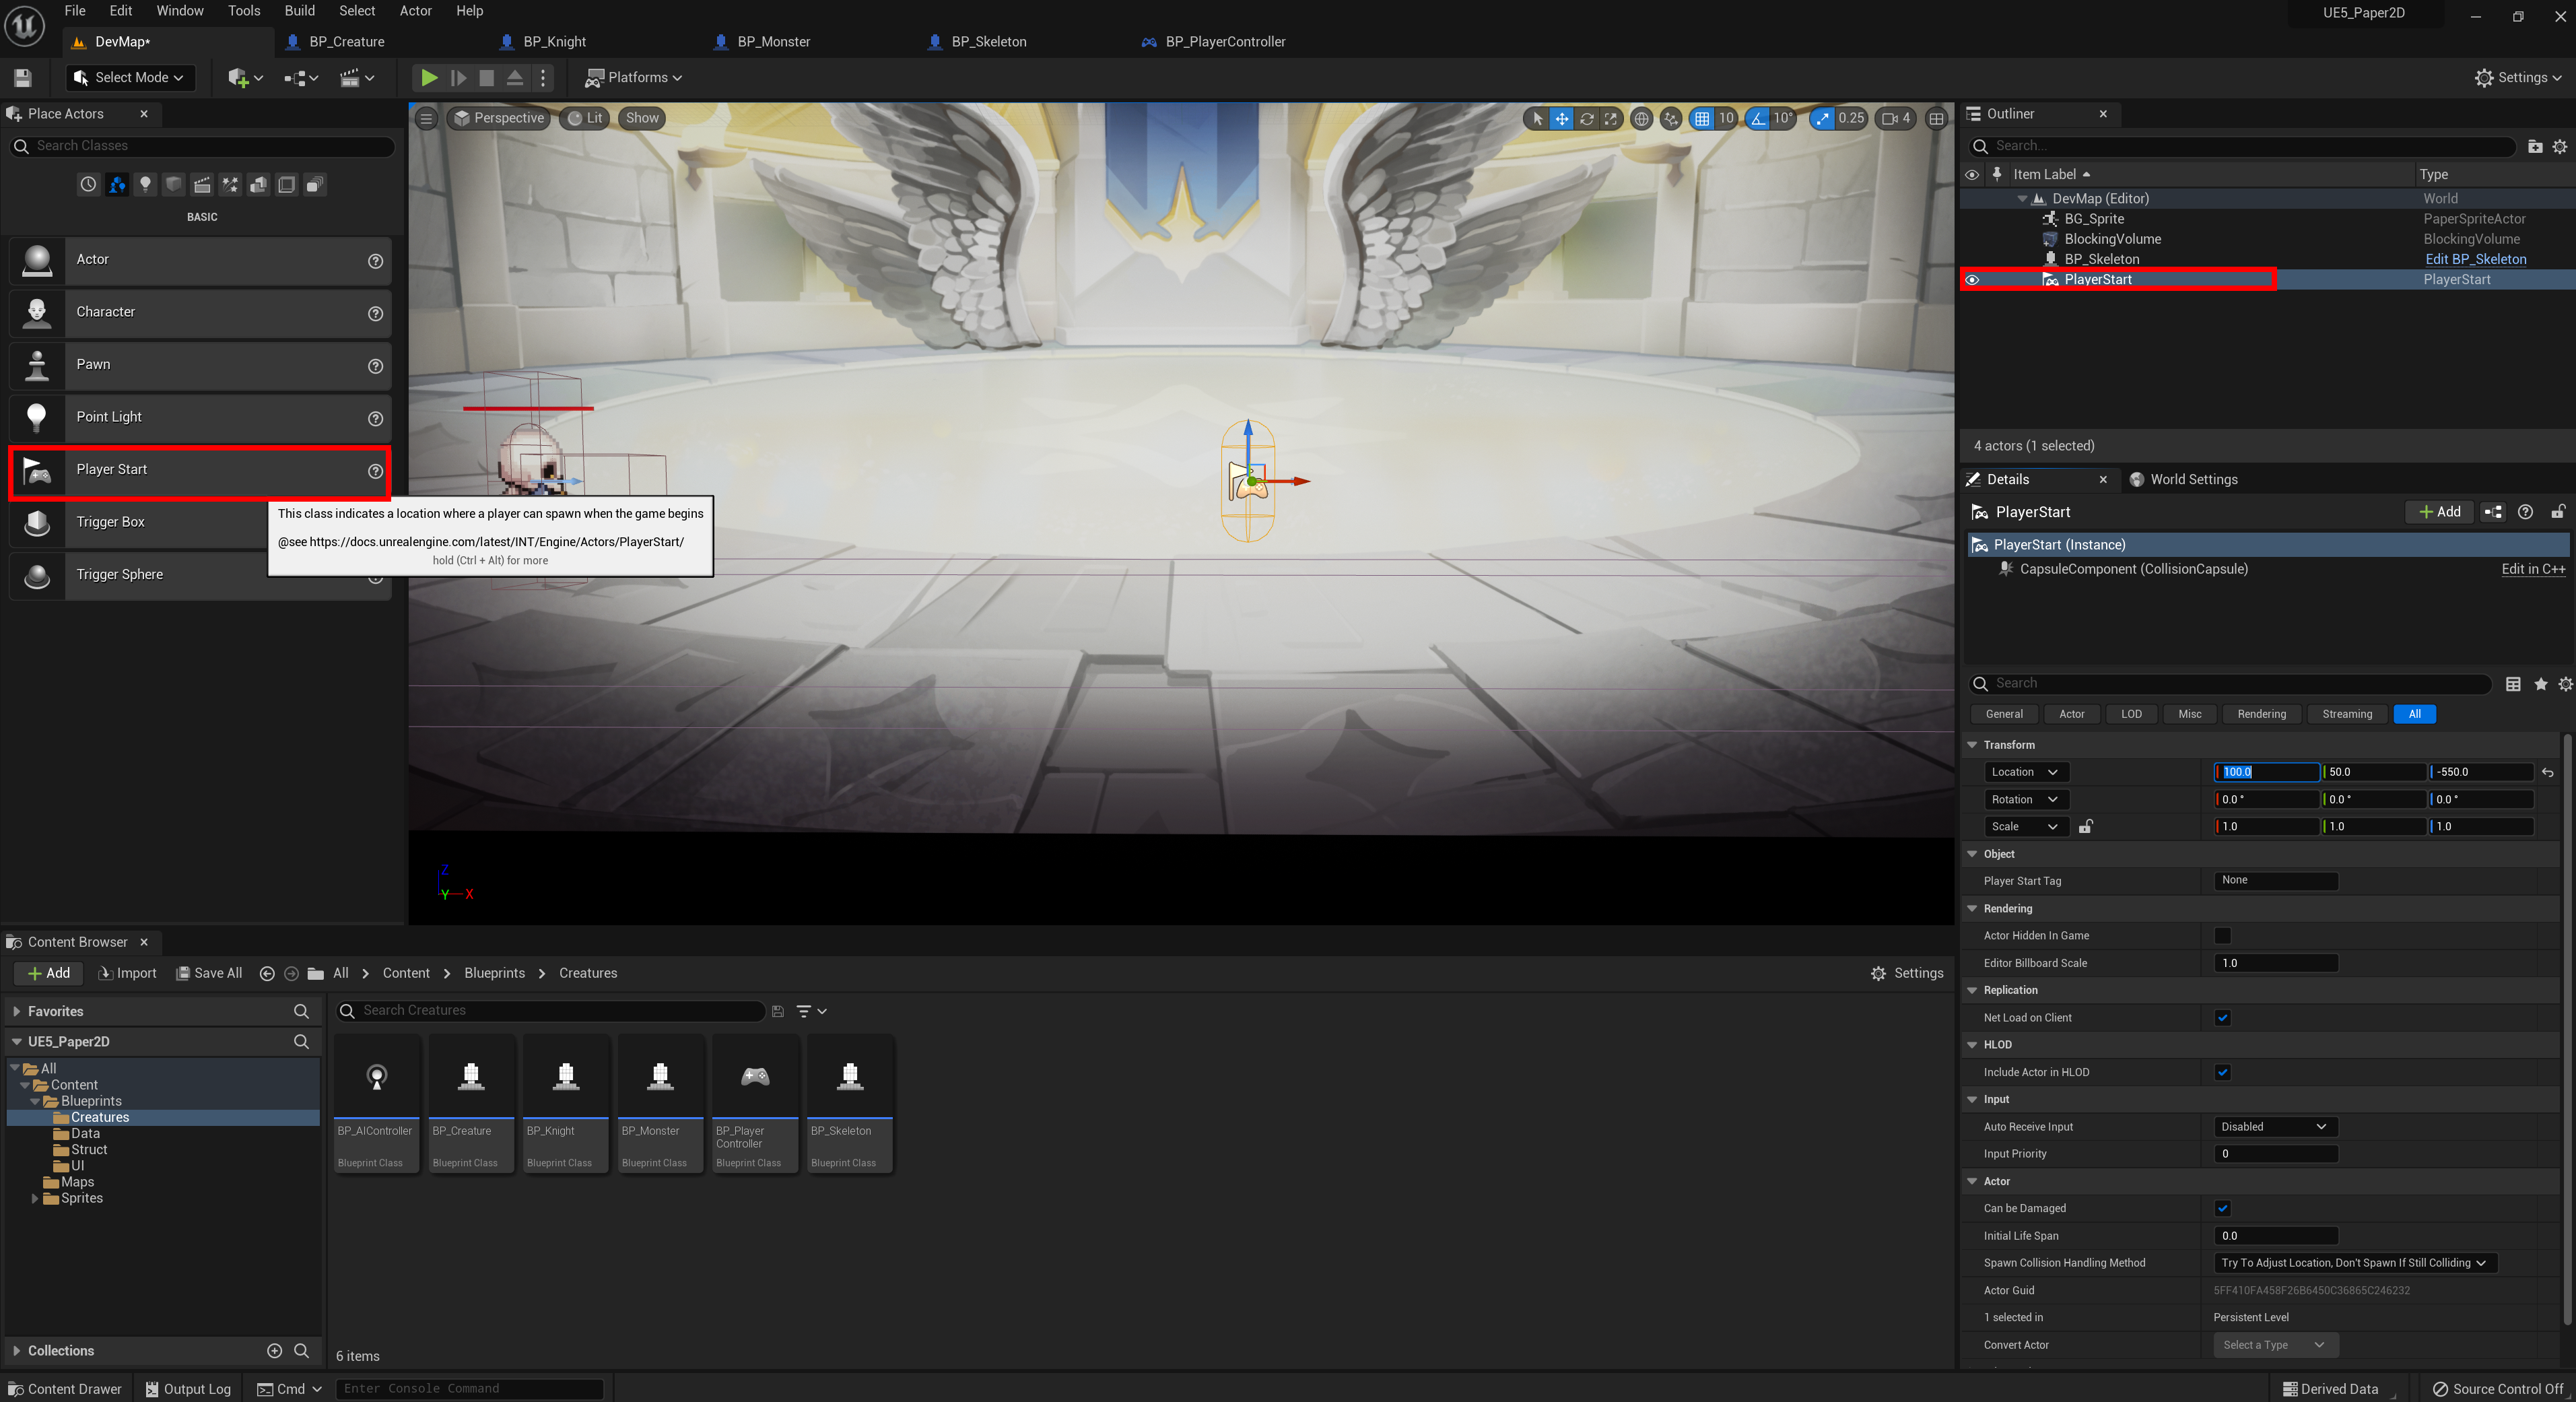Activate the select mode cursor in viewport

click(1537, 118)
